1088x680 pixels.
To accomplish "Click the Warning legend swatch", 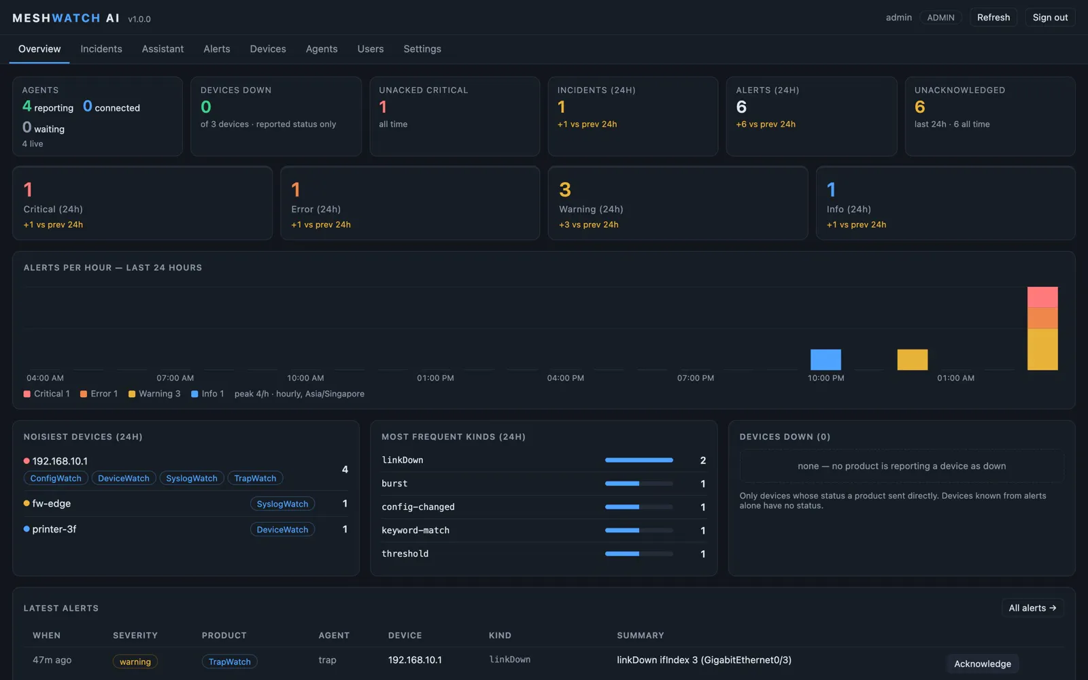I will pyautogui.click(x=132, y=394).
